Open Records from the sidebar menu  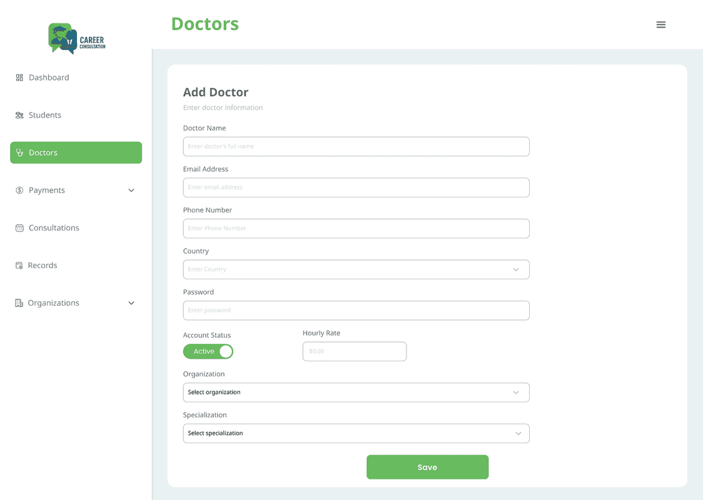point(43,266)
